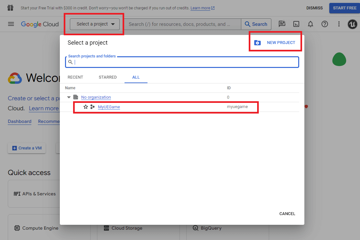The height and width of the screenshot is (240, 360).
Task: Click the gift icon in the free trial banner
Action: click(10, 8)
